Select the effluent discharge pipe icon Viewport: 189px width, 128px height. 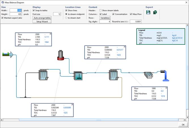165,76
